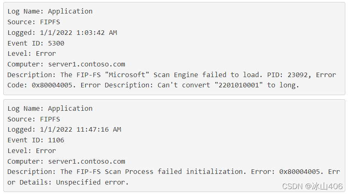Click "Level: Error" in the first event block
The image size is (349, 194).
pyautogui.click(x=32, y=54)
